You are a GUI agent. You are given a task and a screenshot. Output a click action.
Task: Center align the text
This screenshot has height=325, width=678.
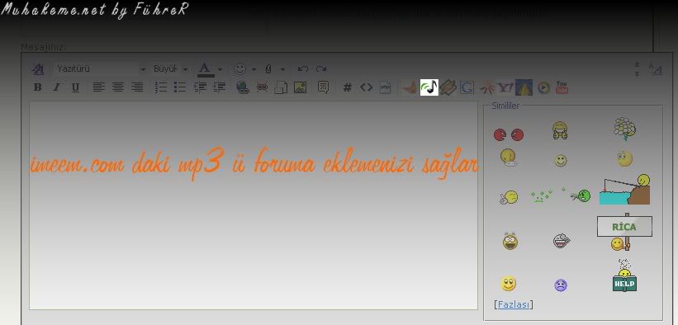tap(118, 87)
